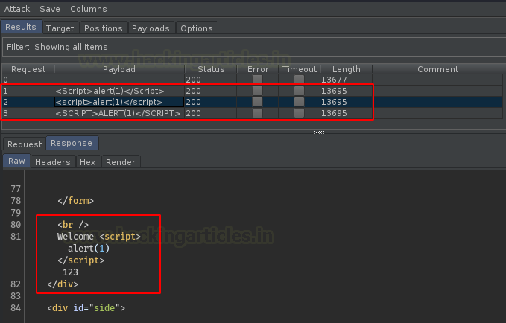
Task: Click the alert(1) line in response
Action: [x=89, y=249]
